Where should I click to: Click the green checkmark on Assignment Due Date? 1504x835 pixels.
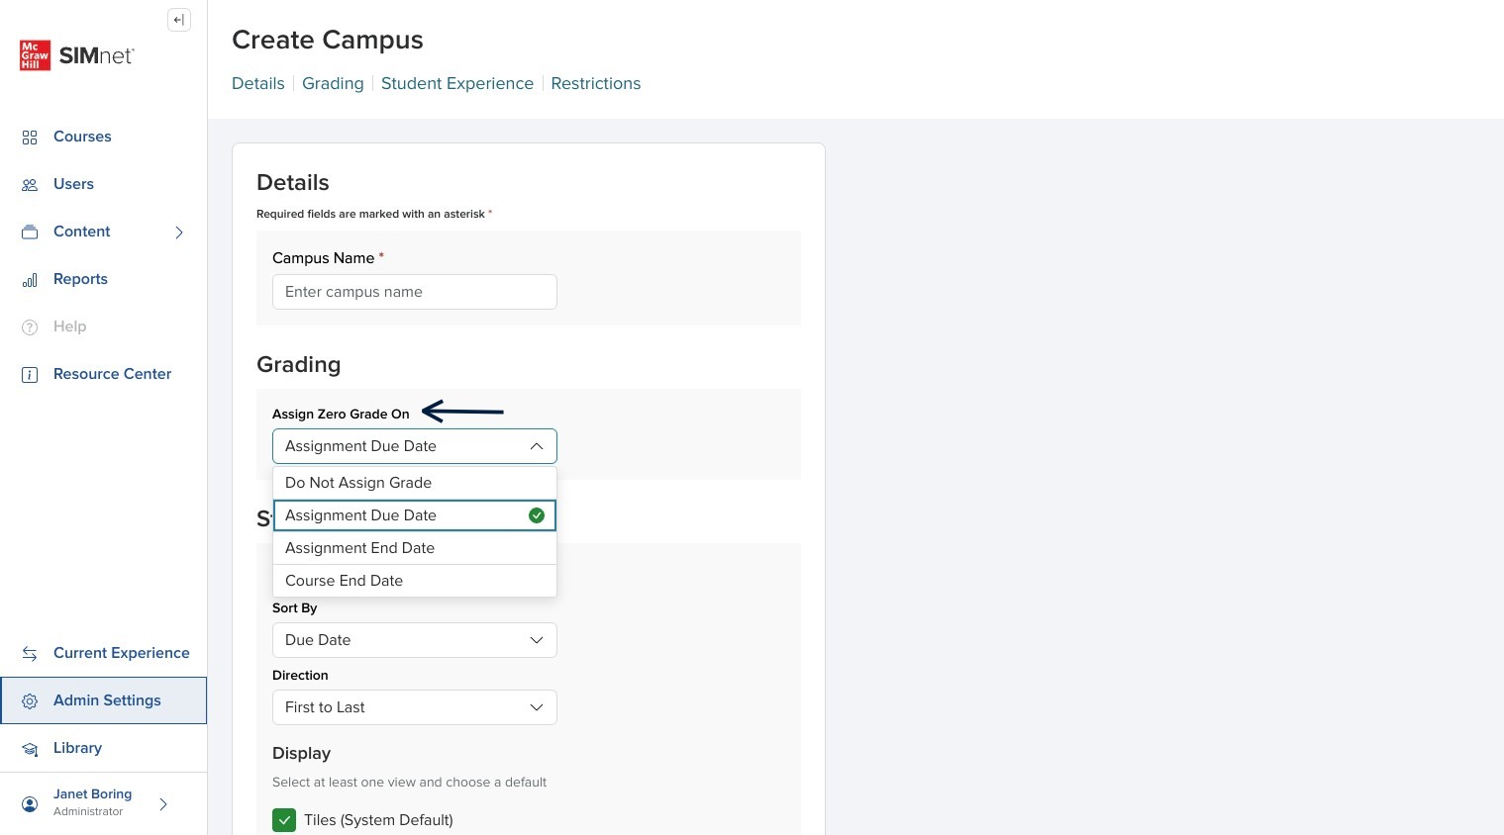coord(537,515)
